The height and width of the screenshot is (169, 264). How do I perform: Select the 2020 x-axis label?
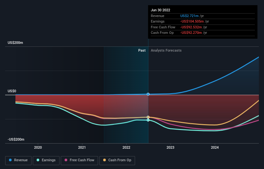click(x=38, y=147)
